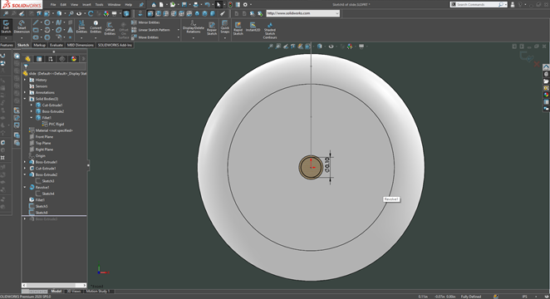Open Edit Appearance in heads-up toolbar
The image size is (550, 299).
(x=350, y=47)
